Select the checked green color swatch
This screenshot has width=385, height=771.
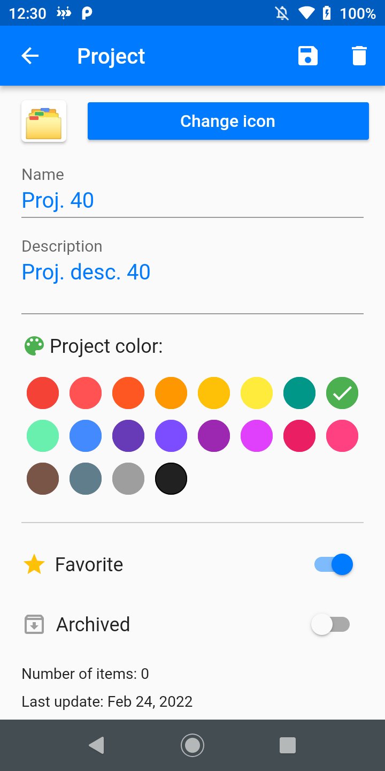pyautogui.click(x=342, y=394)
